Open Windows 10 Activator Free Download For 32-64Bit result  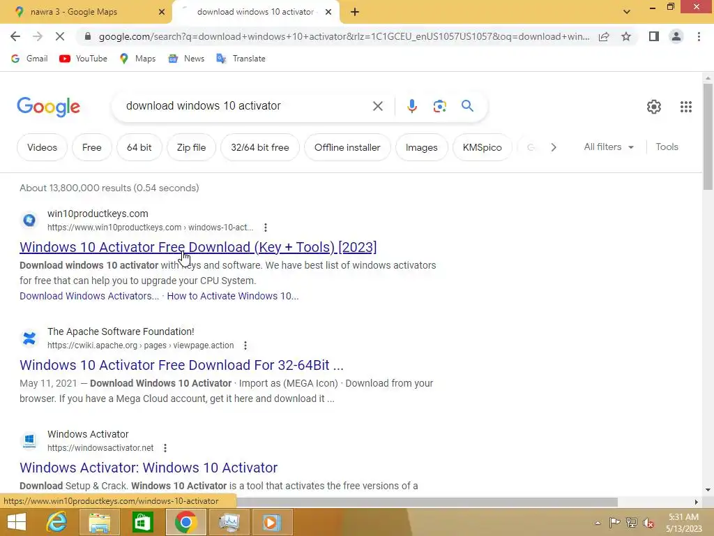coord(182,365)
